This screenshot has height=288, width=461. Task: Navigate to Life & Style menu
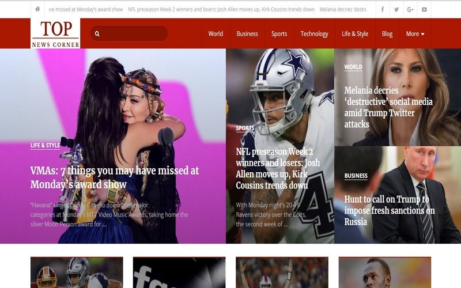click(x=355, y=34)
